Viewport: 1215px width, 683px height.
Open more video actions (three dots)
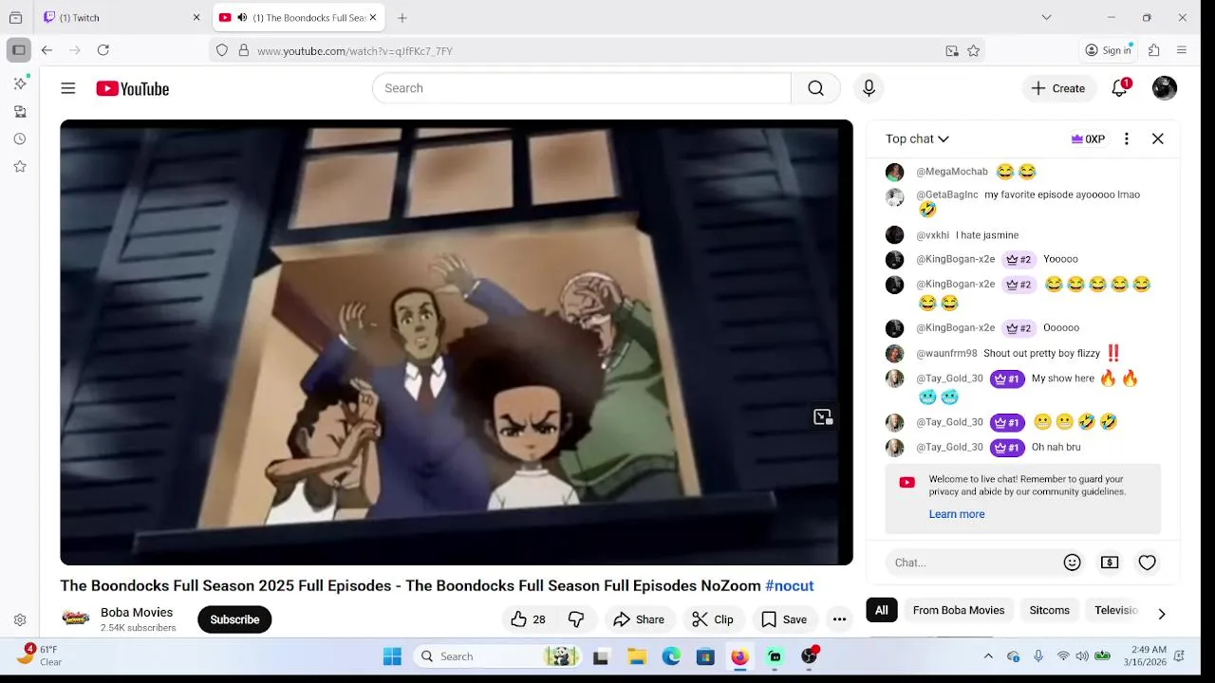(x=839, y=619)
